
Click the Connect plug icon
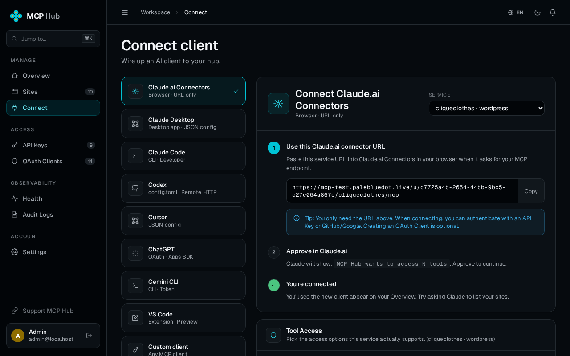(x=15, y=108)
